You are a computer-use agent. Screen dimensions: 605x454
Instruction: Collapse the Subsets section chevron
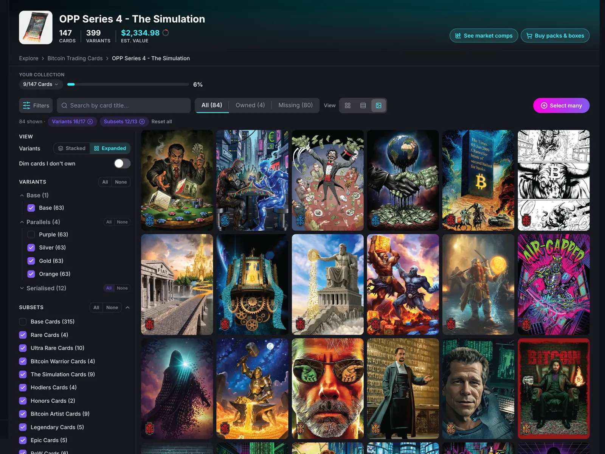pyautogui.click(x=127, y=308)
